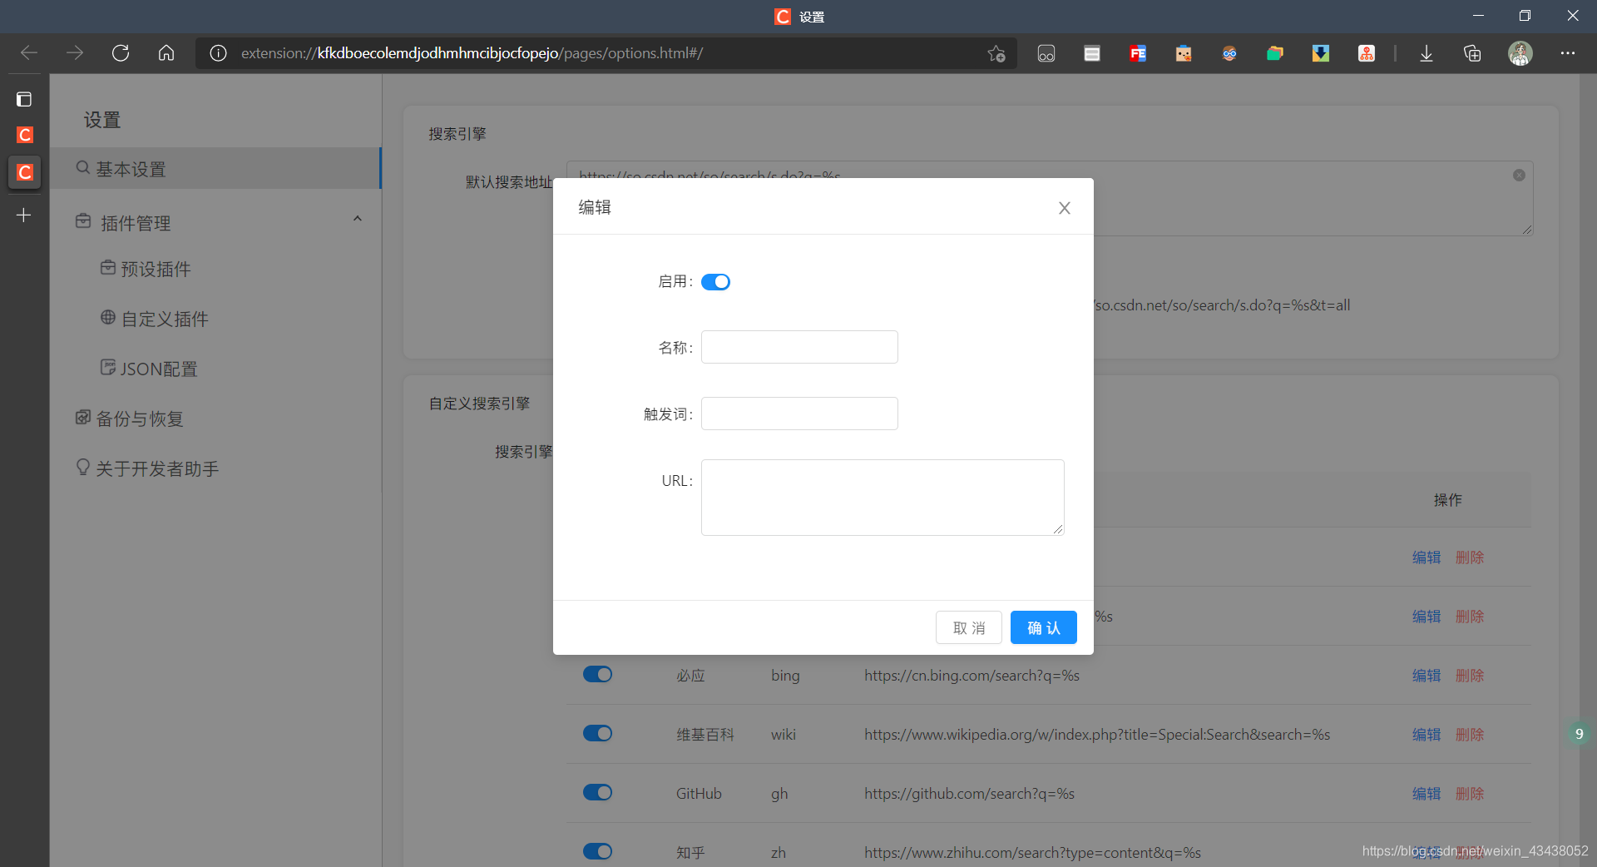Screen dimensions: 1597x867
Task: Click the wiki trigger word cell
Action: point(784,735)
